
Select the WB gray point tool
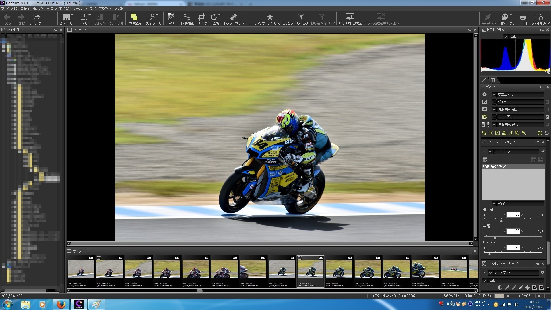click(171, 19)
